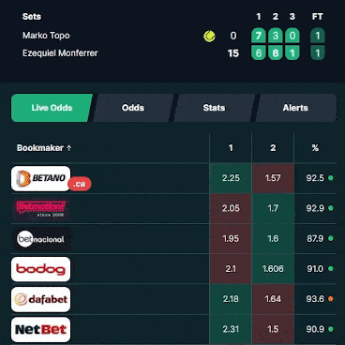This screenshot has height=345, width=345.
Task: Switch to the Stats tab
Action: (214, 108)
